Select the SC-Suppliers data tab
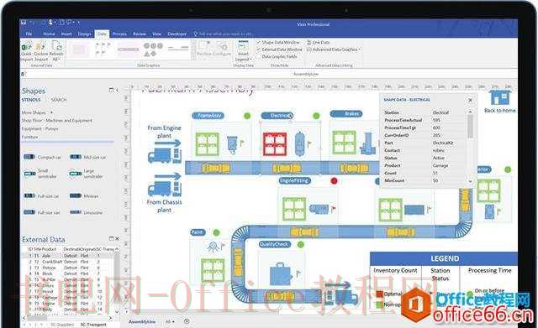 [62, 324]
